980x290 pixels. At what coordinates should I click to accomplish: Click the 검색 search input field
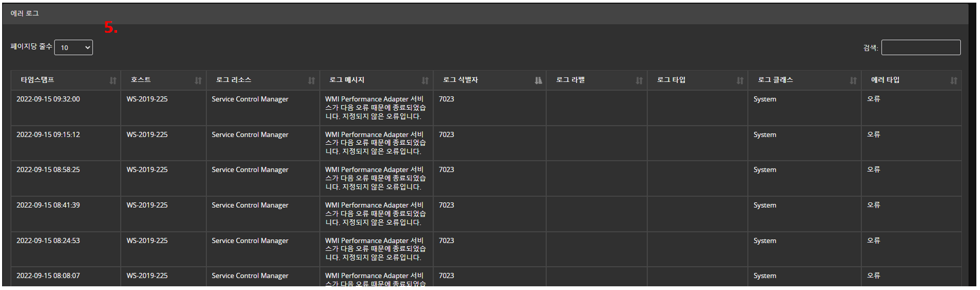pyautogui.click(x=921, y=48)
